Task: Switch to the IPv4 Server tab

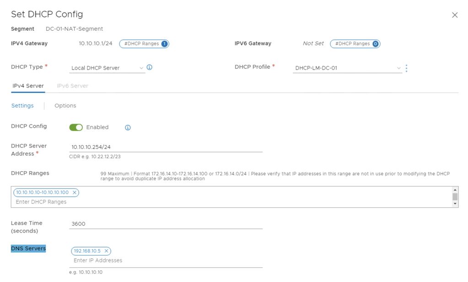Action: [28, 86]
